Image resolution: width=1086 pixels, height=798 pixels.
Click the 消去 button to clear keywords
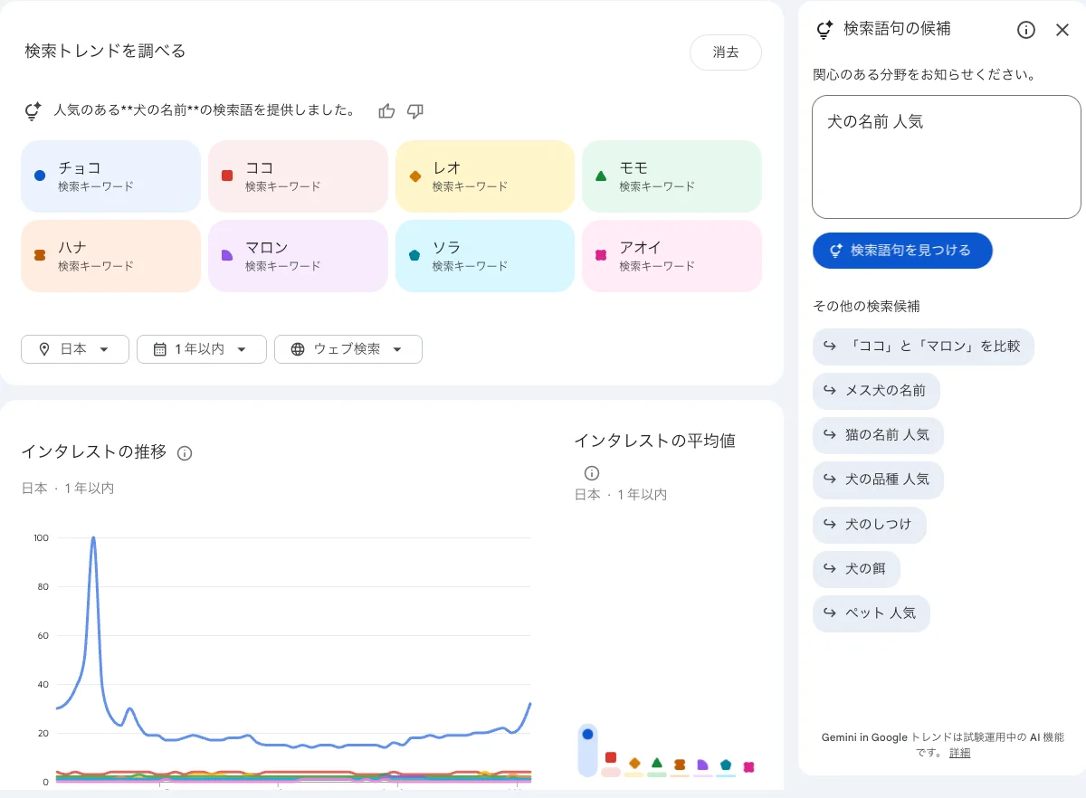[x=725, y=52]
